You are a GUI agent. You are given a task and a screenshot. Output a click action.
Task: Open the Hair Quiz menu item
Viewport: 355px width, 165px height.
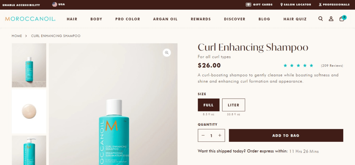[x=295, y=19]
